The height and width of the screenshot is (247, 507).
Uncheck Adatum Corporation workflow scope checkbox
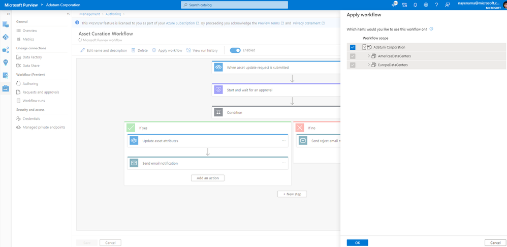353,47
